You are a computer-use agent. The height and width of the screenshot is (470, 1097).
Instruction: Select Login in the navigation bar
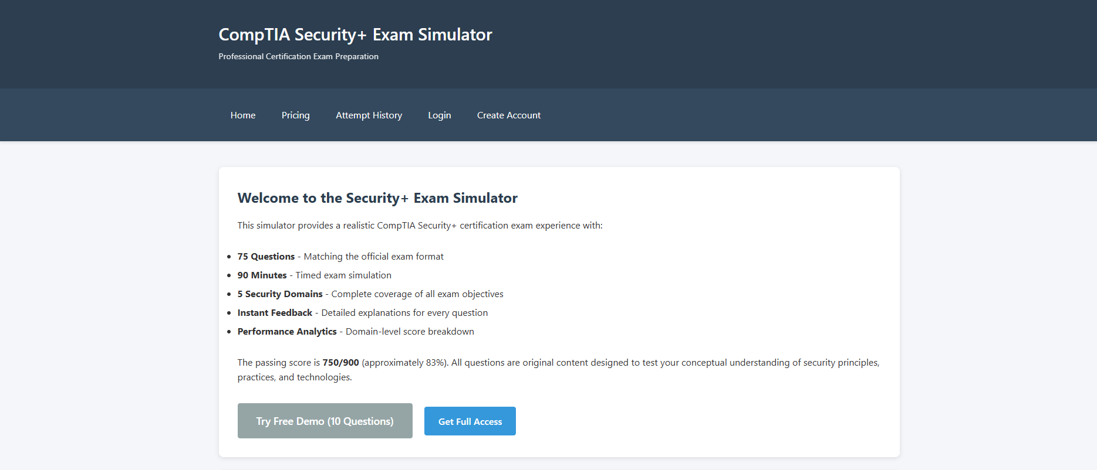click(x=439, y=115)
